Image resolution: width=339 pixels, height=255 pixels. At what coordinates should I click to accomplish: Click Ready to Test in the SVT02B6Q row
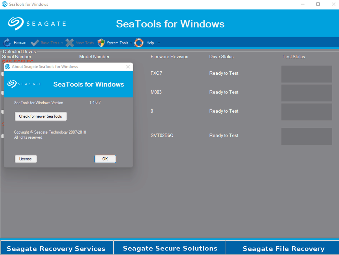click(x=224, y=135)
